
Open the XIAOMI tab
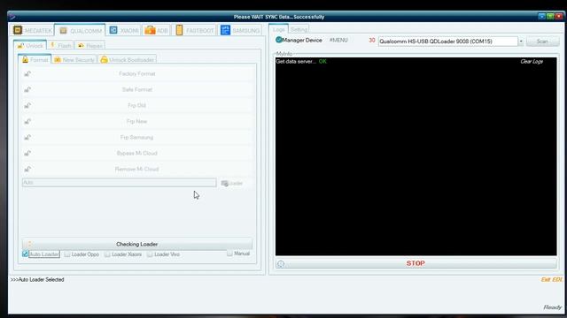click(124, 30)
